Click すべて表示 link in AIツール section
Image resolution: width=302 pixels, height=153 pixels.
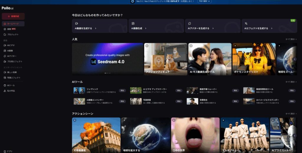click(290, 82)
